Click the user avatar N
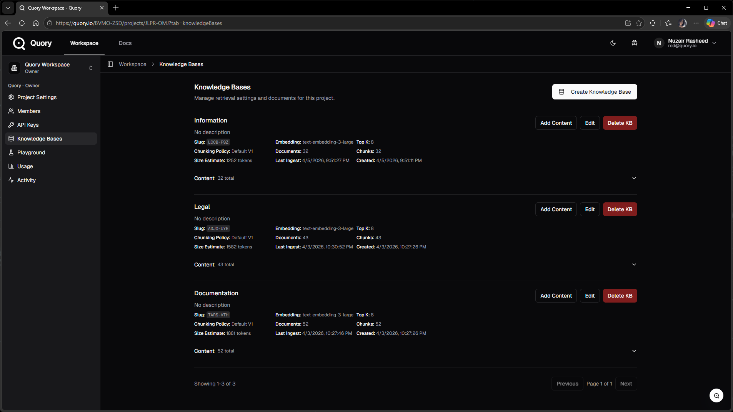The height and width of the screenshot is (412, 733). [x=659, y=43]
